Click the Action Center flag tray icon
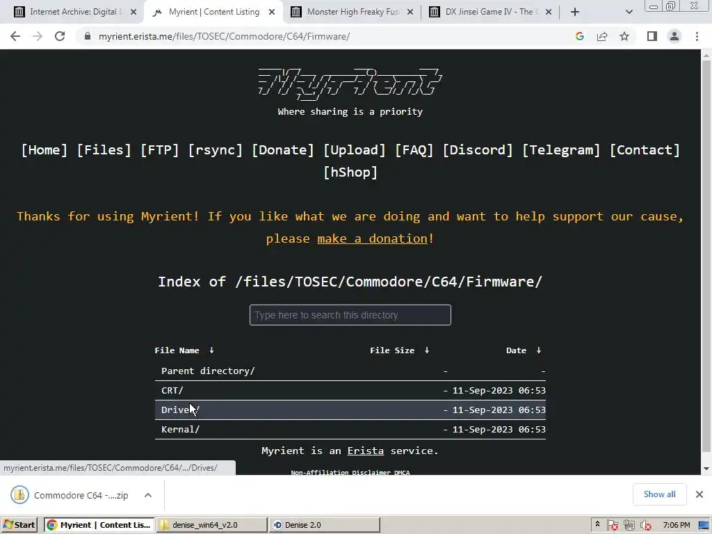Image resolution: width=712 pixels, height=534 pixels. 613,526
